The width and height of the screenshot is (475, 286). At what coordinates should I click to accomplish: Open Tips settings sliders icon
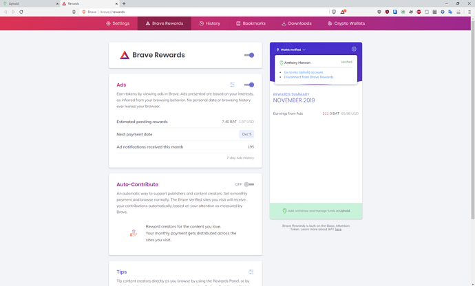[251, 272]
